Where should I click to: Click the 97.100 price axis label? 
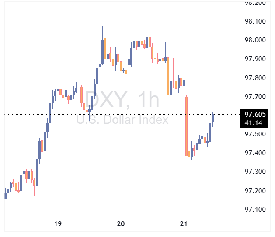pos(255,209)
